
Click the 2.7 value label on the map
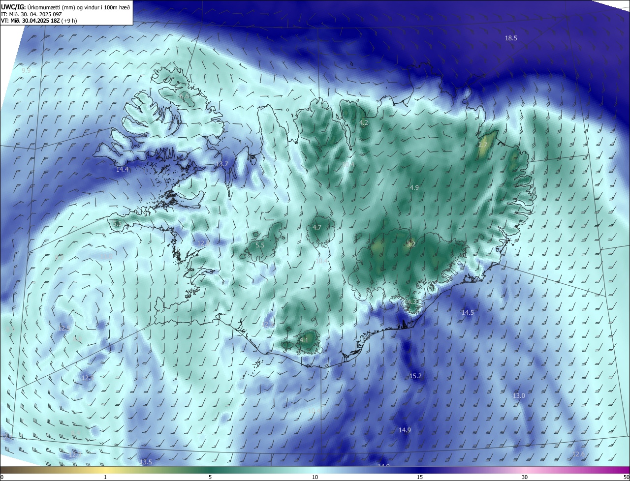482,145
